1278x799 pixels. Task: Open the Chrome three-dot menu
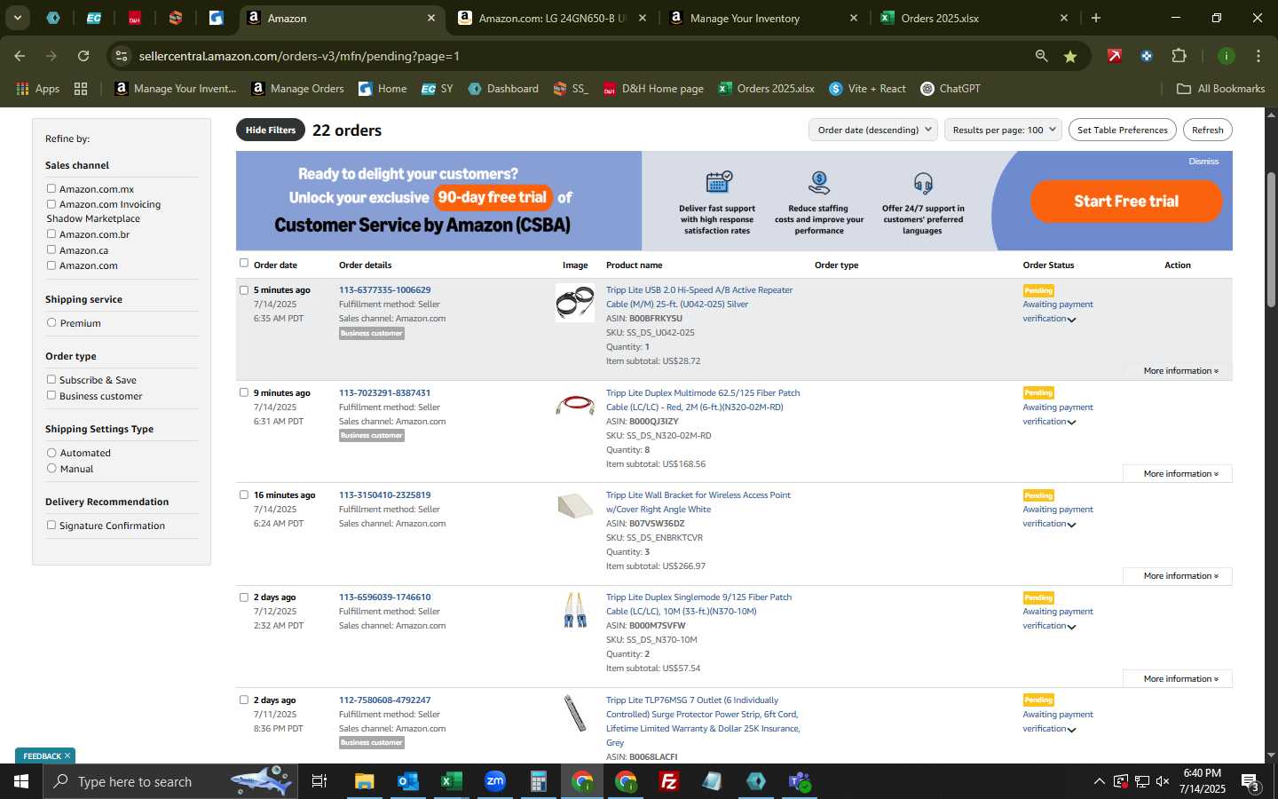(x=1258, y=56)
